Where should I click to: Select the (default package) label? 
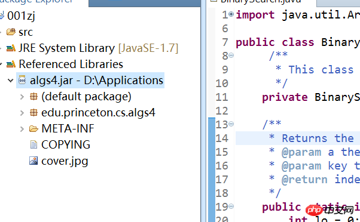click(x=86, y=97)
